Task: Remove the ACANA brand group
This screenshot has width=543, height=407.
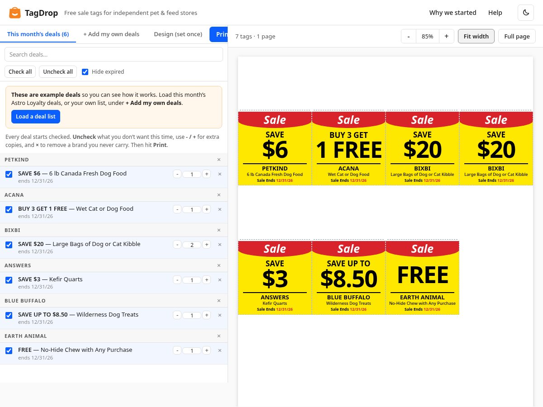Action: (219, 195)
